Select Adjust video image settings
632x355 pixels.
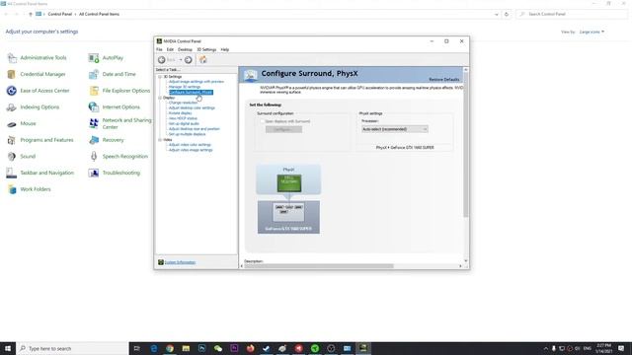(x=191, y=150)
